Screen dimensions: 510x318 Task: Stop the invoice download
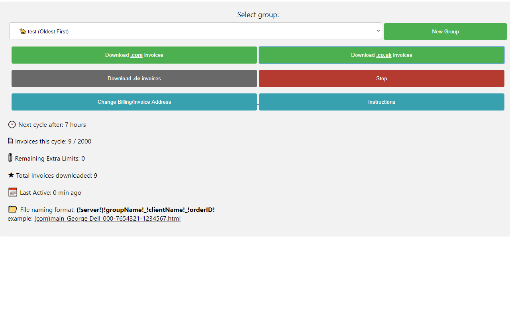(x=382, y=78)
